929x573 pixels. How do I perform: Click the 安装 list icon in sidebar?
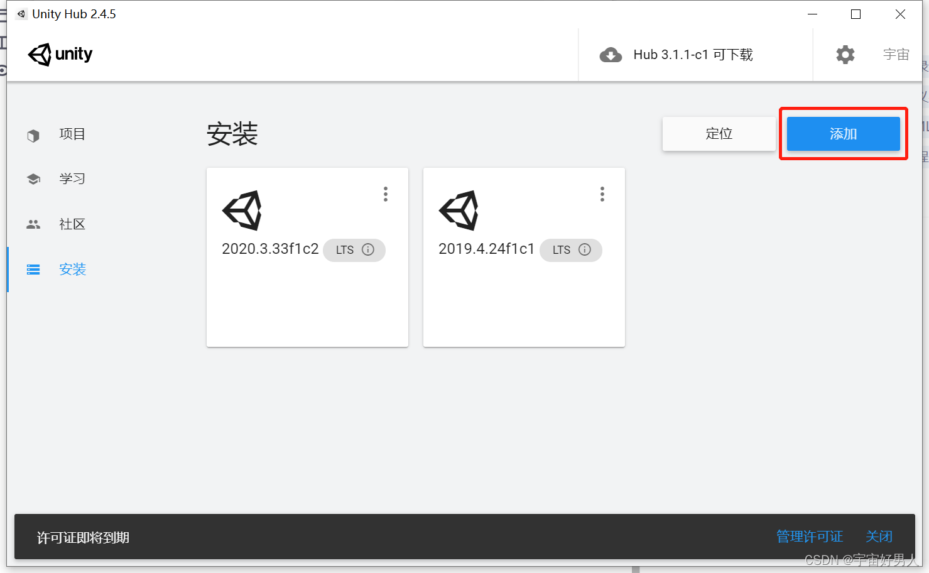coord(33,270)
